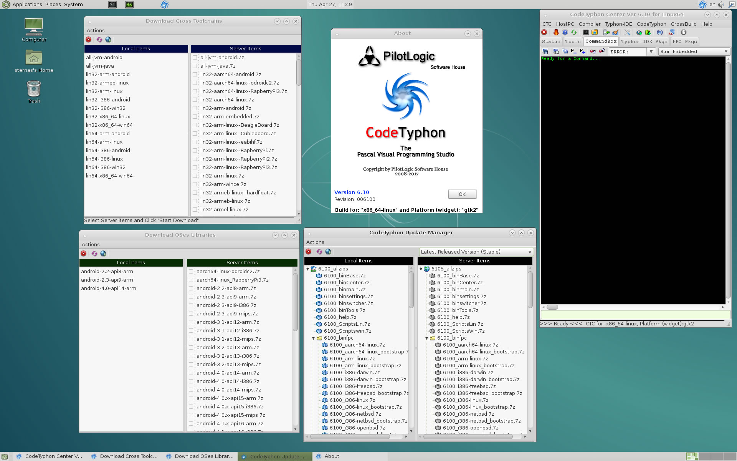This screenshot has width=737, height=461.
Task: Tick the android-2.2-api8-arm.7z checkbox
Action: [x=191, y=288]
